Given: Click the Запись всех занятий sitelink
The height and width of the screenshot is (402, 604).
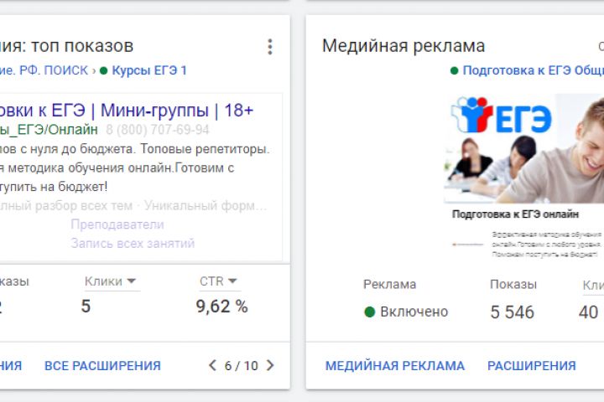Looking at the screenshot, I should pos(133,243).
